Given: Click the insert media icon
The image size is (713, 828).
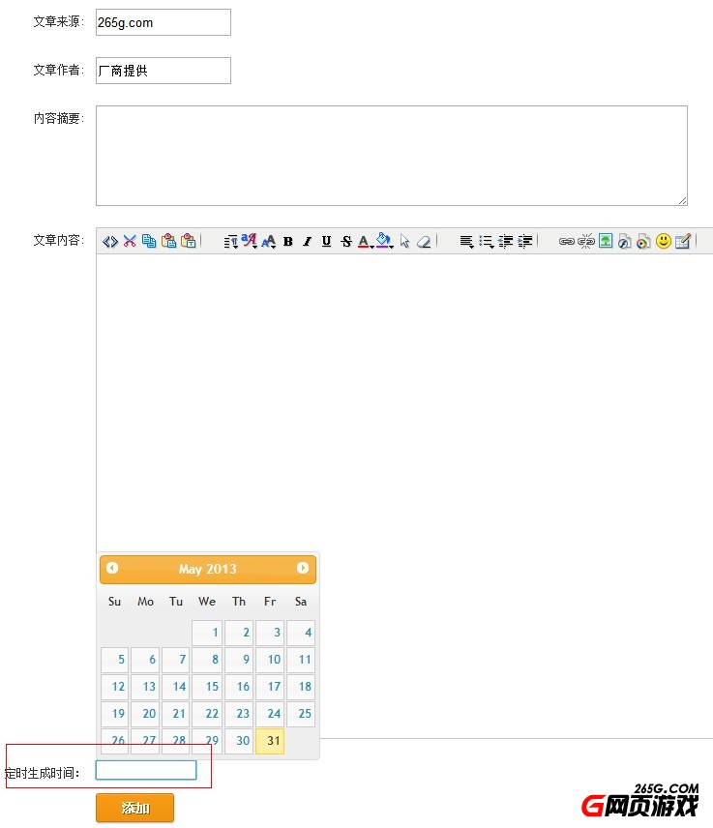Looking at the screenshot, I should click(643, 241).
